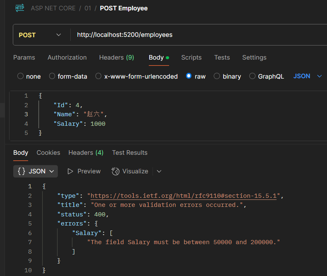Select the binary body radio button
Screen dimensions: 327x276
(217, 76)
